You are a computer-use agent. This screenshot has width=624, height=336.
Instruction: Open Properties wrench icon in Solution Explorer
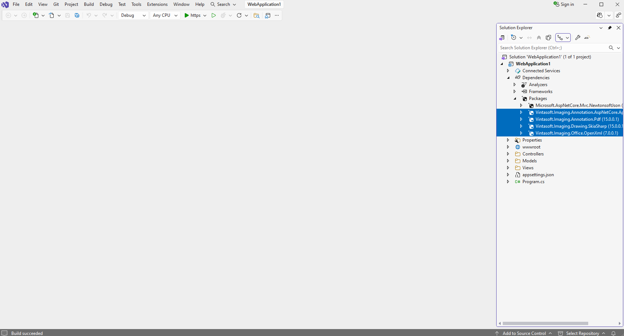pyautogui.click(x=578, y=38)
